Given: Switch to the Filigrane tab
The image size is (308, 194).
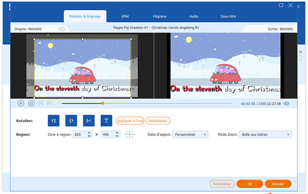Looking at the screenshot, I should click(x=160, y=16).
